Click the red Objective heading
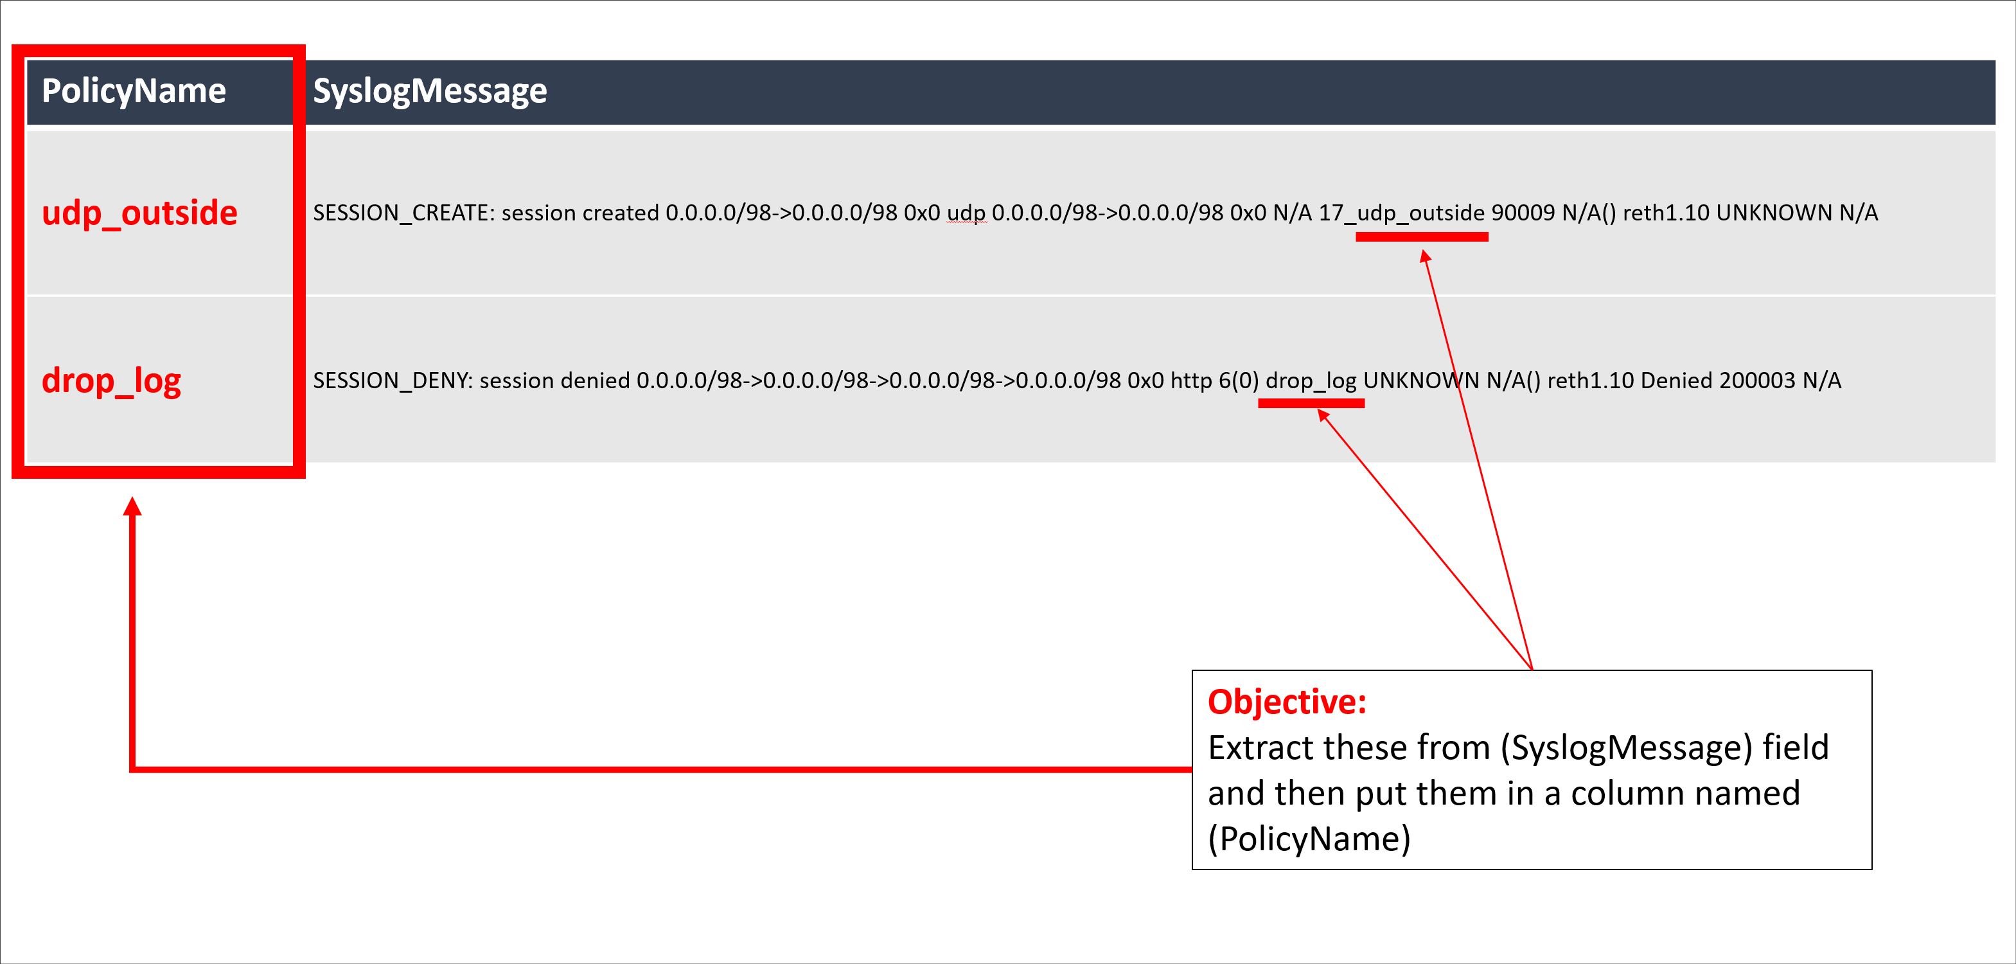2016x964 pixels. [x=1287, y=702]
